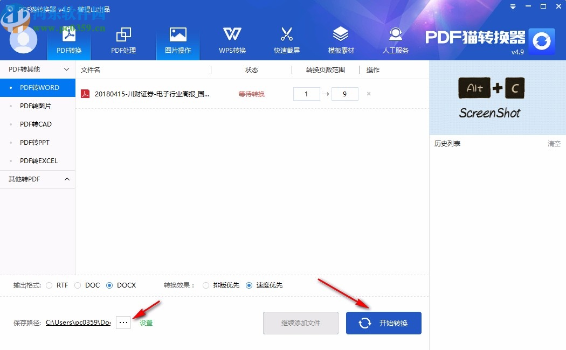The width and height of the screenshot is (566, 350).
Task: Click 清空 to clear history list
Action: (x=554, y=143)
